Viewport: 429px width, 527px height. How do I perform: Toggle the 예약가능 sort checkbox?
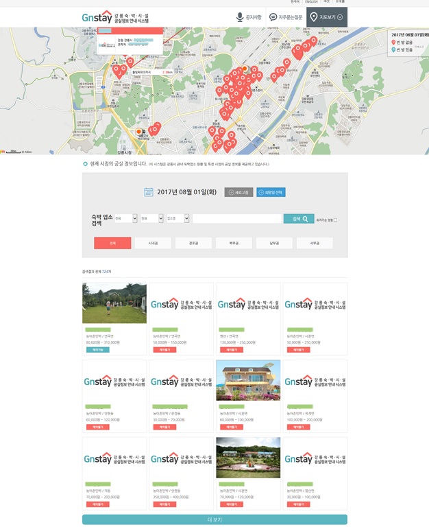[x=335, y=220]
